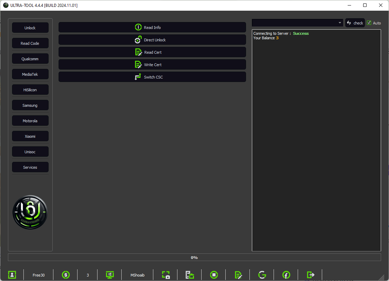Click the app icon in title bar

tap(6, 5)
